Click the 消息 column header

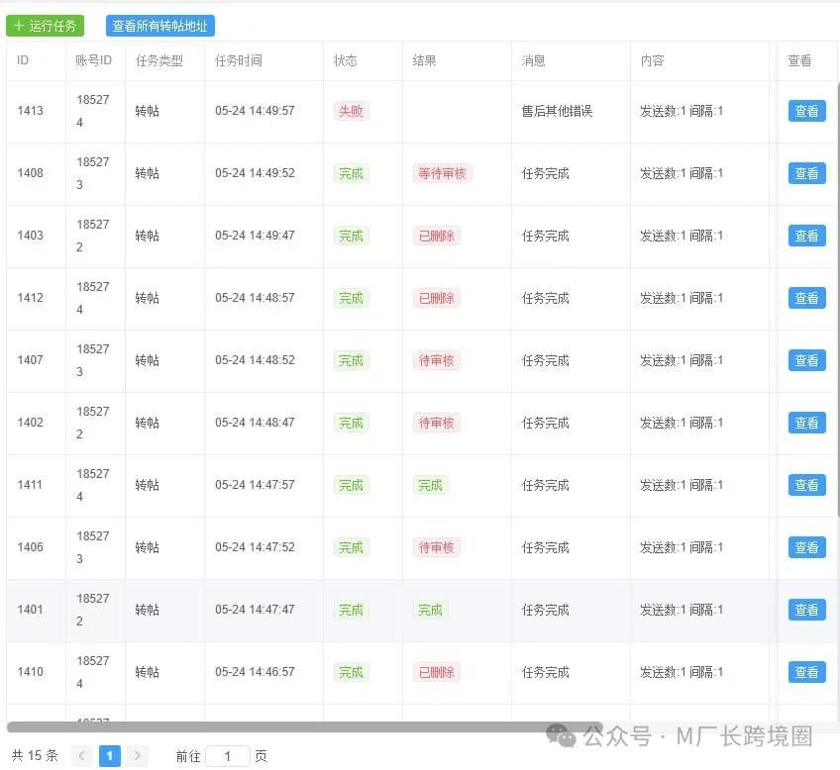534,60
